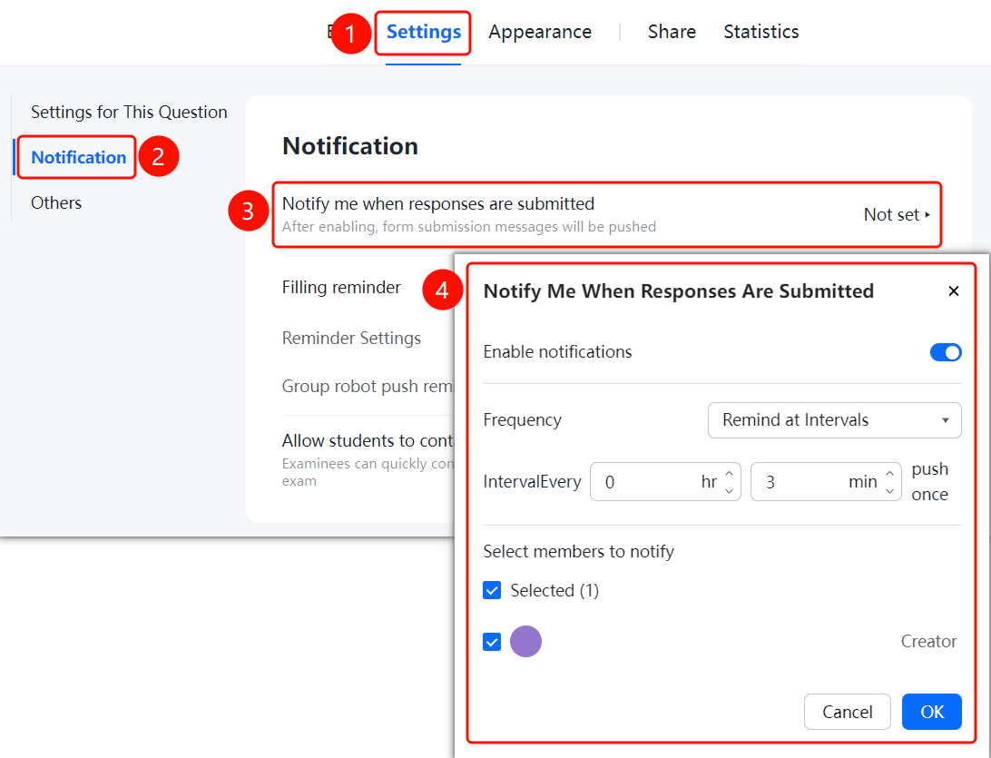Uncheck the Selected (1) checkbox

coord(492,590)
